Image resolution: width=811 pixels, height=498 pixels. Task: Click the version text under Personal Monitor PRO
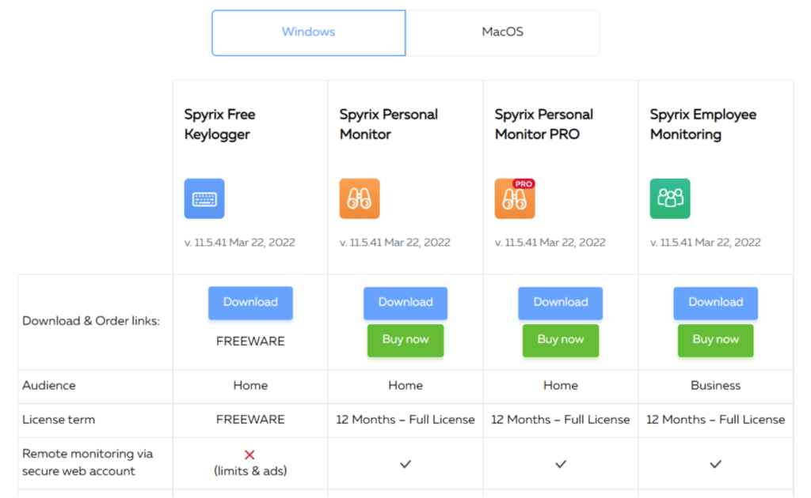pos(550,243)
